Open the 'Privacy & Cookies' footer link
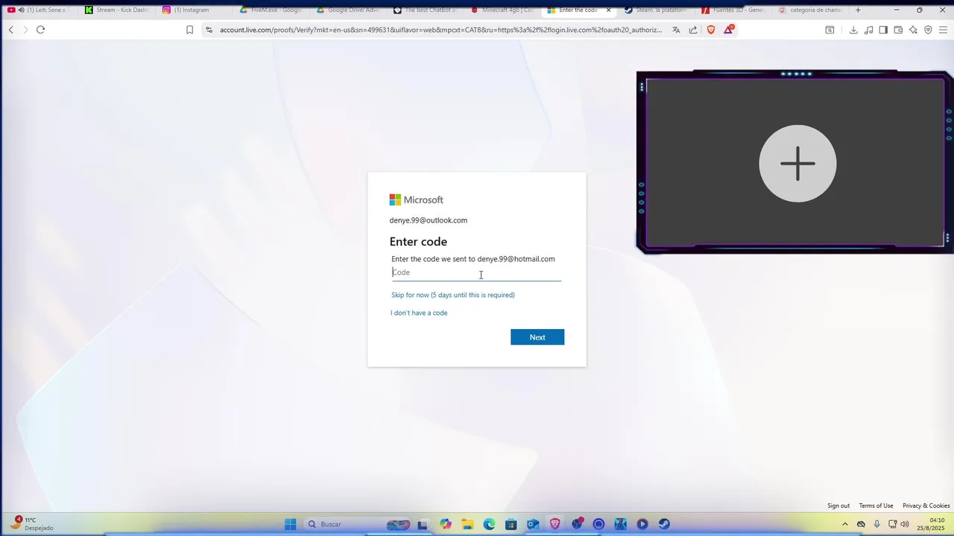 (x=926, y=506)
